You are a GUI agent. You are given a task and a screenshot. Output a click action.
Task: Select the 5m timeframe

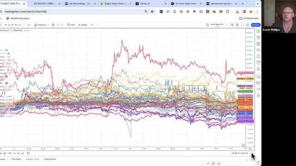pyautogui.click(x=19, y=25)
